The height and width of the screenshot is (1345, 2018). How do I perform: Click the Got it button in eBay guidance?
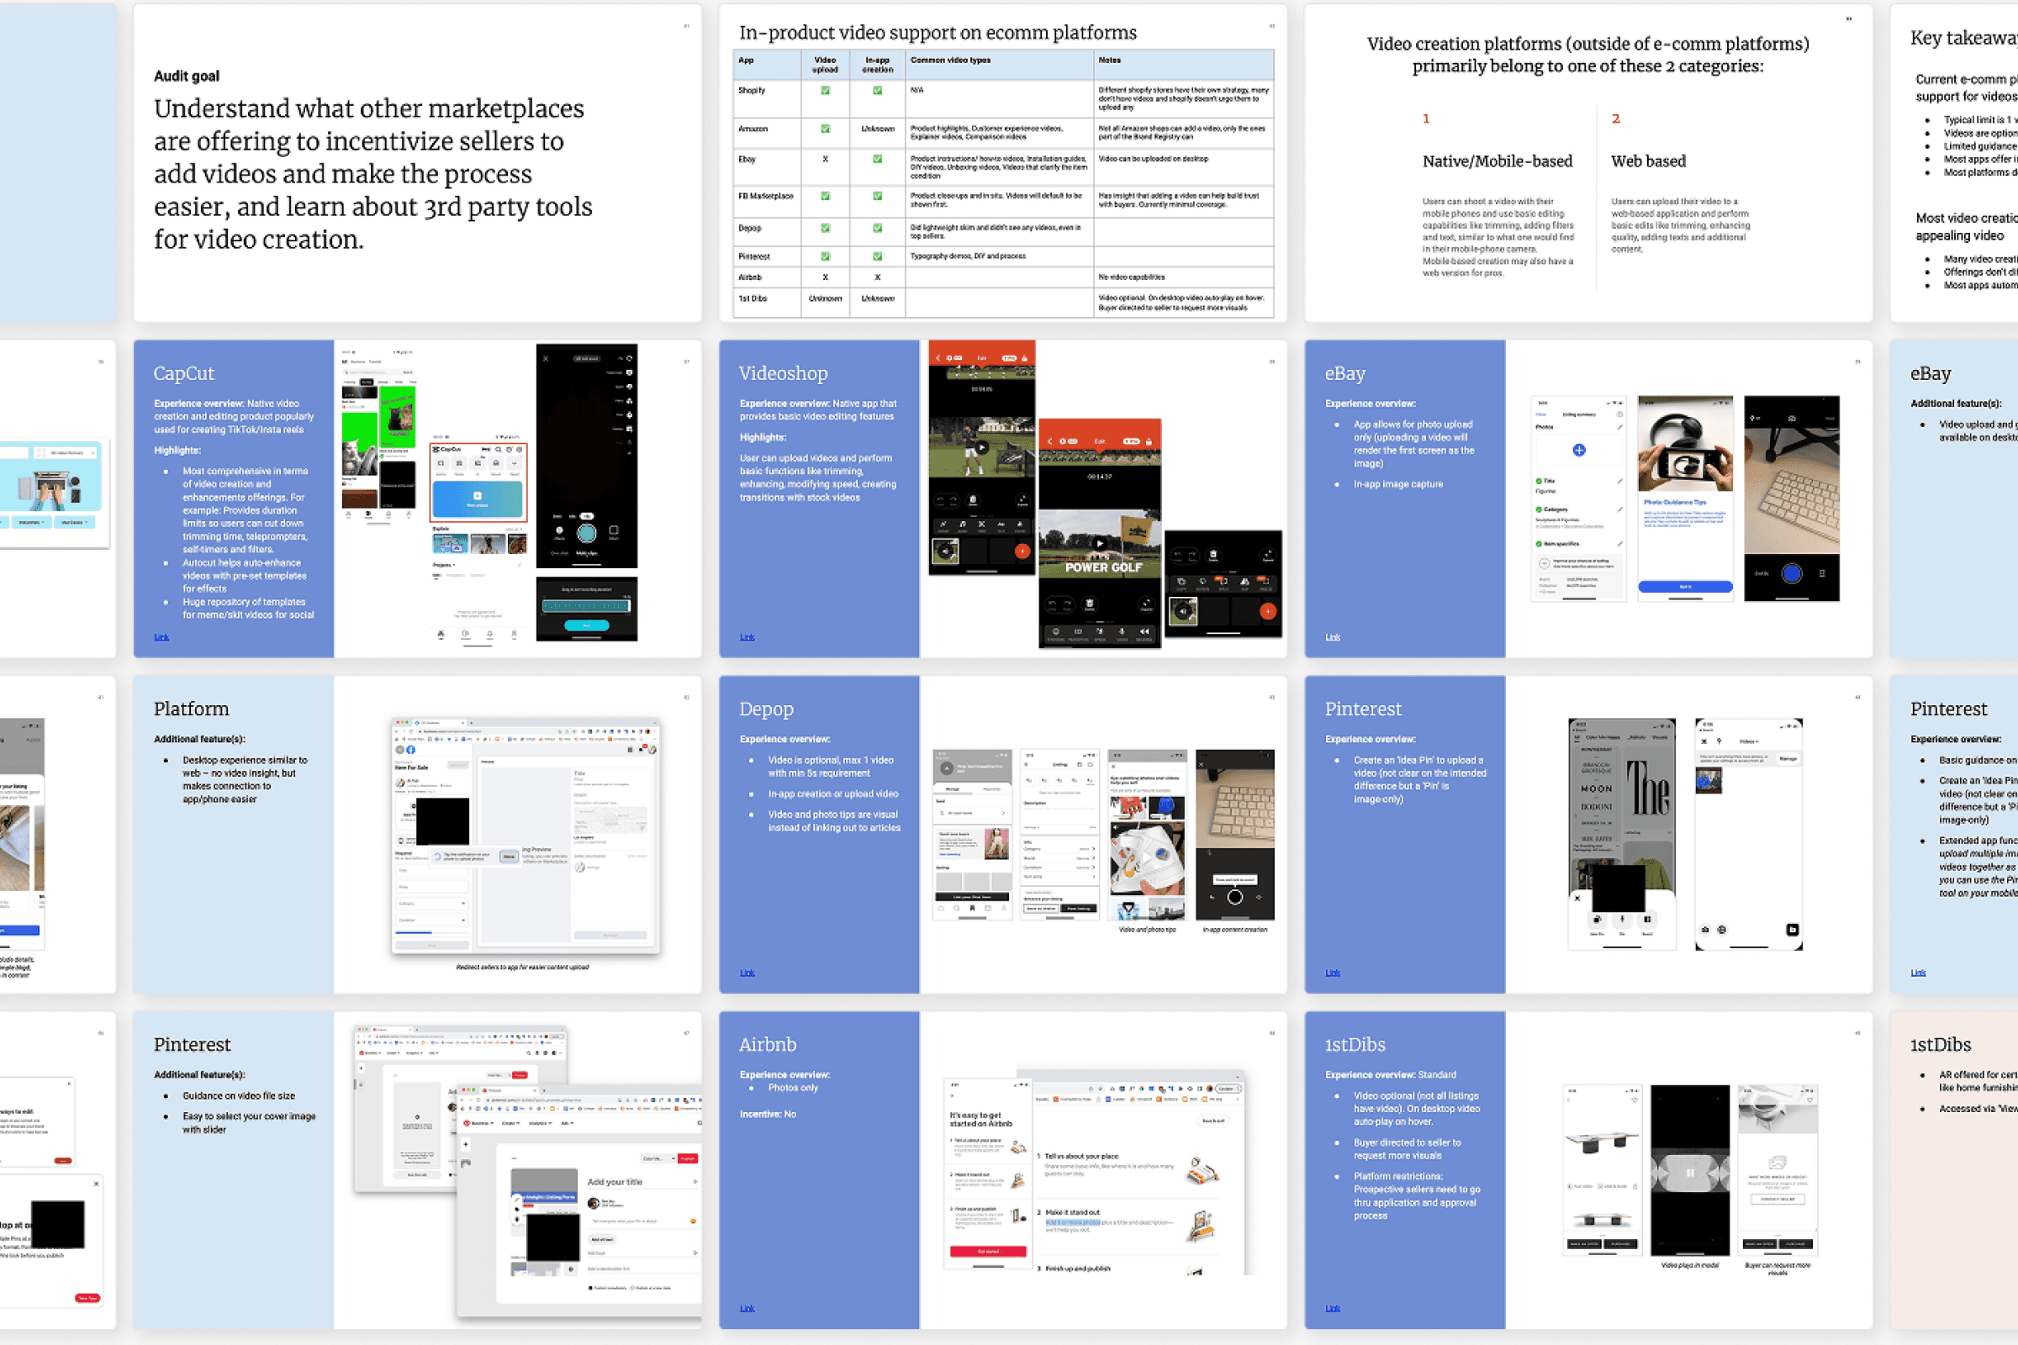coord(1684,587)
